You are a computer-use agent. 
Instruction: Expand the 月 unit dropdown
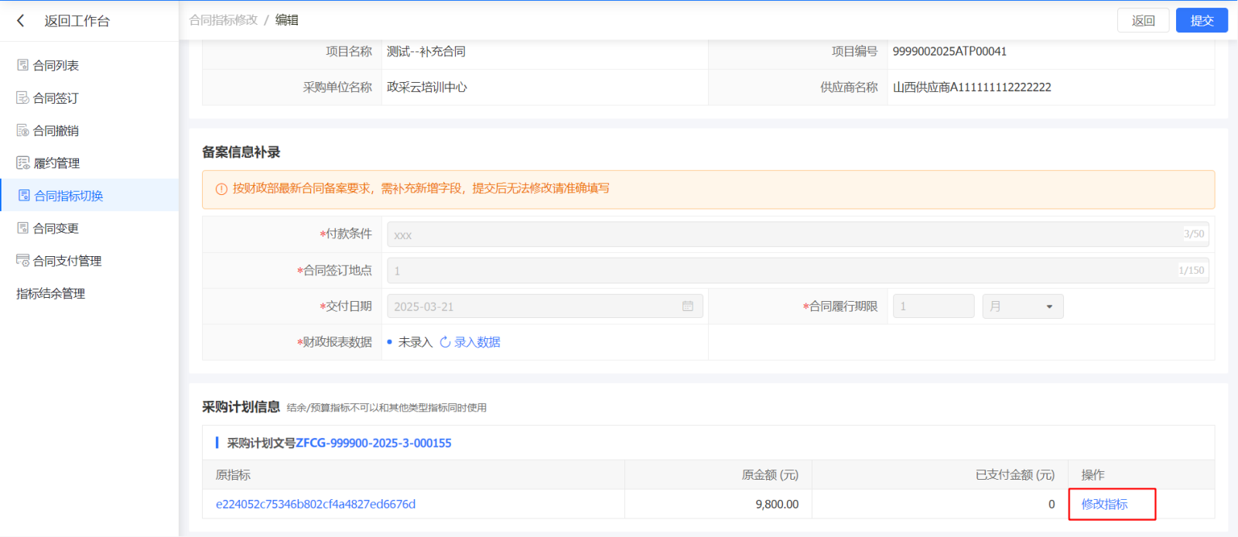(1022, 306)
